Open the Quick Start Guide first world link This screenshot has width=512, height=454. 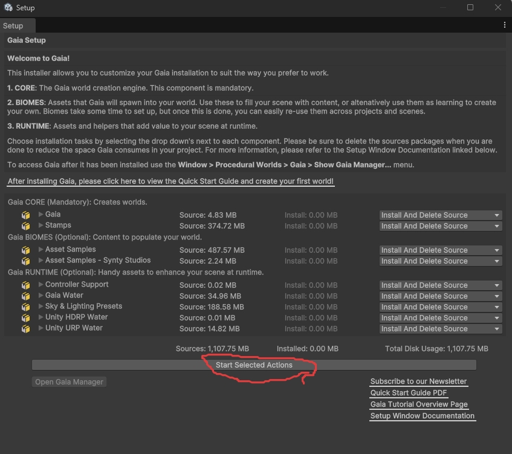170,181
